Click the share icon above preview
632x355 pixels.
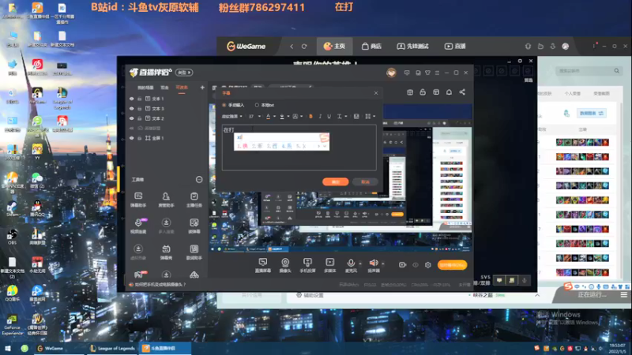pyautogui.click(x=462, y=92)
